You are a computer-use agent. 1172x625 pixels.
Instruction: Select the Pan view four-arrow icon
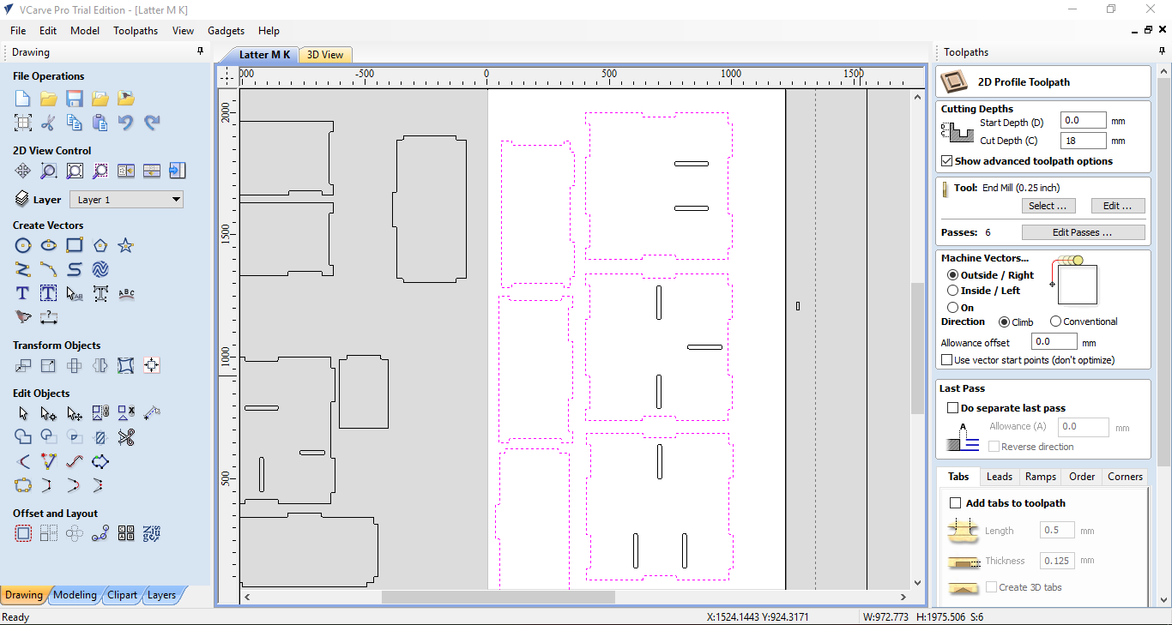pos(23,171)
